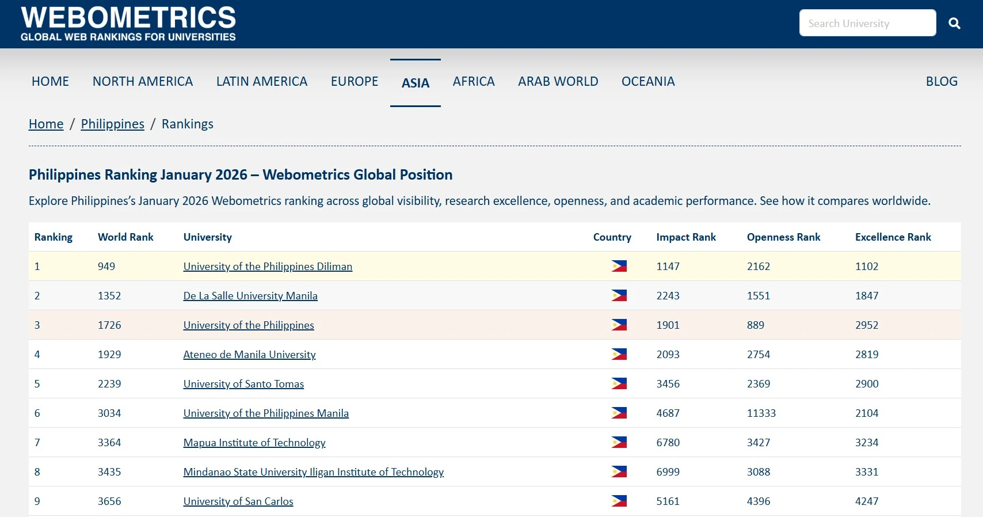
Task: Click flag icon in De La Salle University row
Action: pyautogui.click(x=619, y=295)
